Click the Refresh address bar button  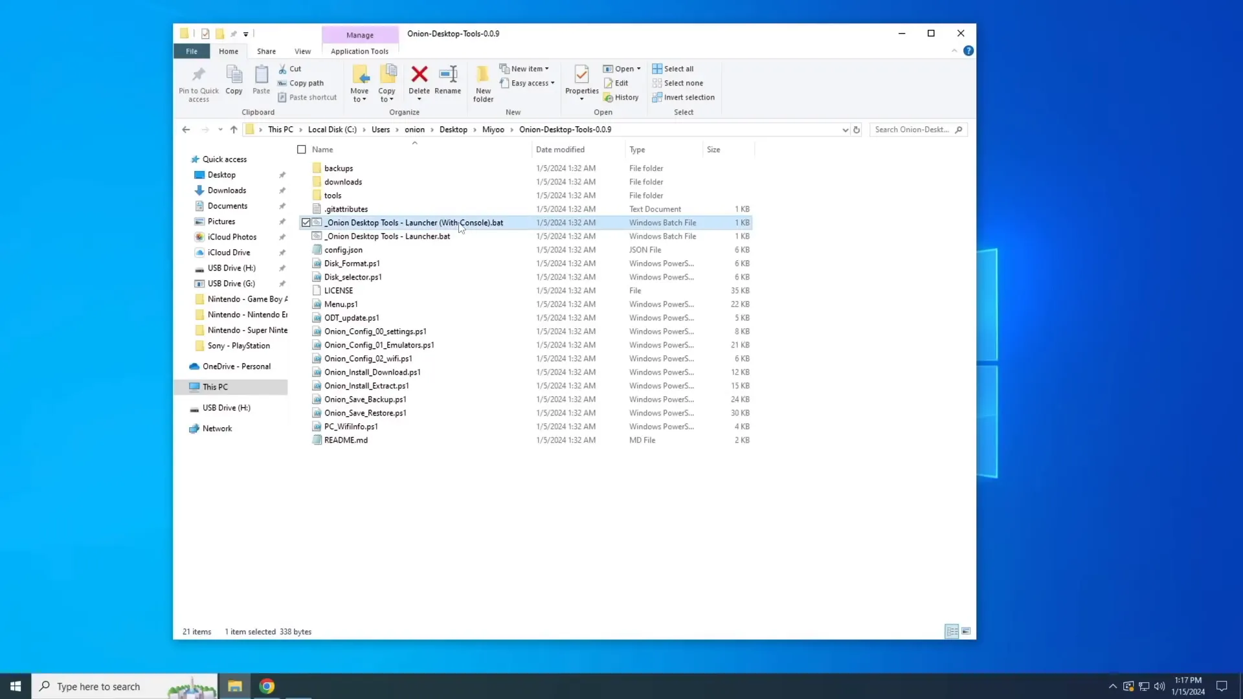[857, 129]
